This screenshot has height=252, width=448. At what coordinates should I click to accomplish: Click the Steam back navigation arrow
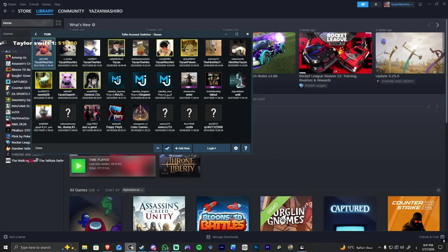pyautogui.click(x=5, y=11)
